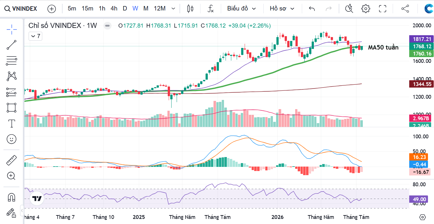Screen dimensions: 434x224
Task: Select the trend line tool
Action: tap(12, 45)
